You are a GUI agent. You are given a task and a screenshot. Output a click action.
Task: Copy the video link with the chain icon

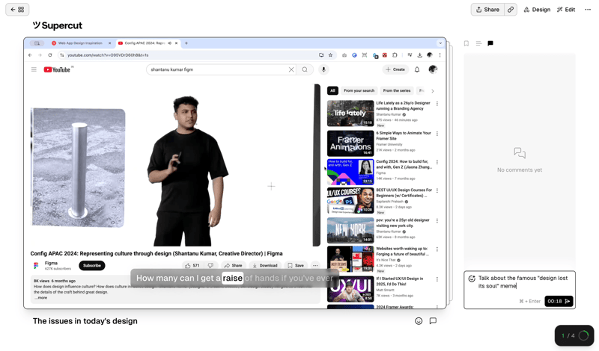pos(511,10)
